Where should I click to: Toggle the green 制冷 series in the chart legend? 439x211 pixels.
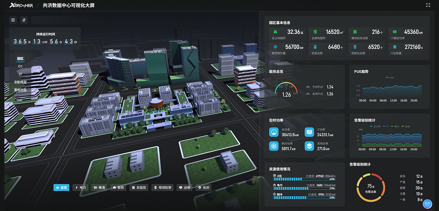click(394, 126)
